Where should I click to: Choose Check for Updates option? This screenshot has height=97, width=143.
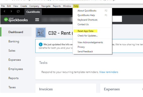click(88, 36)
